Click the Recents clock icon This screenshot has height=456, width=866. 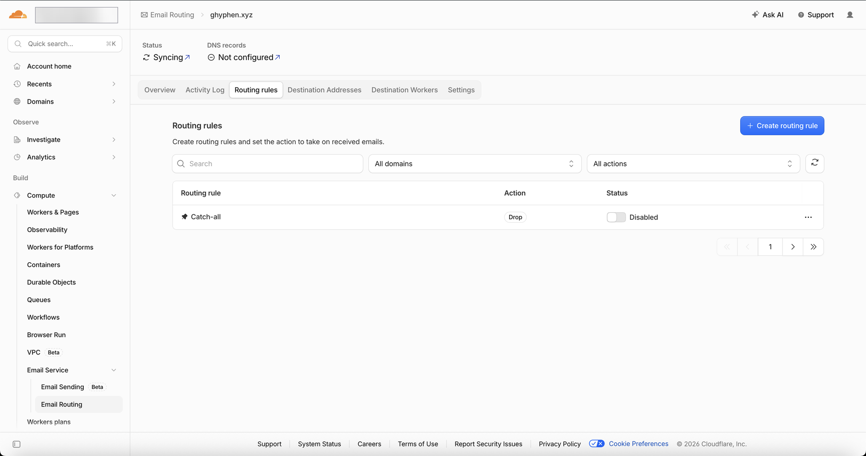coord(17,84)
